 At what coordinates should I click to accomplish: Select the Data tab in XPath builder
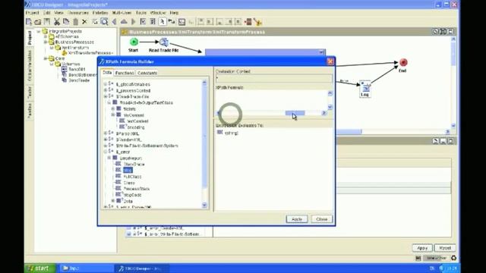pos(107,73)
